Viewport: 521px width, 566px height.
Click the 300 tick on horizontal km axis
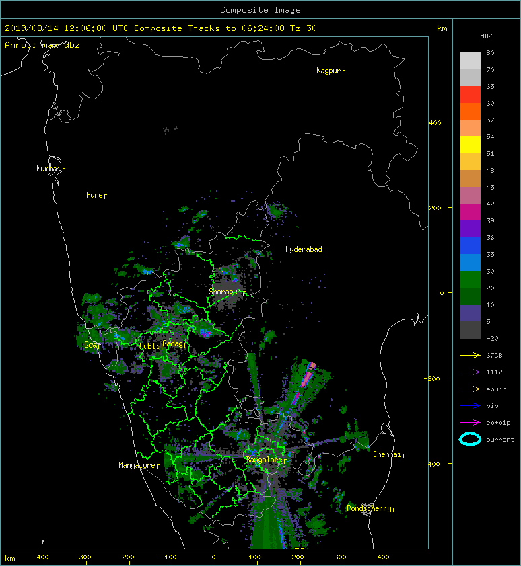pos(340,557)
